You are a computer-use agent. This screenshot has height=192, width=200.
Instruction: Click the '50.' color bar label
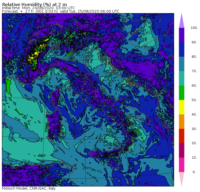pos(194,100)
